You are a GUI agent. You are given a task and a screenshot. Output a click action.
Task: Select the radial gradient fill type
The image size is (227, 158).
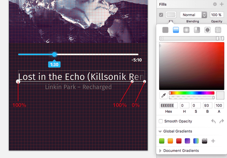pyautogui.click(x=186, y=30)
